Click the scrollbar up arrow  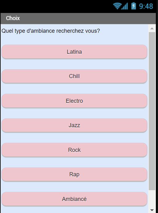152,28
